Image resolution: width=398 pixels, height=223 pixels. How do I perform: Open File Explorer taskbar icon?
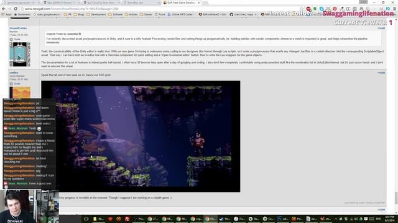click(x=98, y=219)
